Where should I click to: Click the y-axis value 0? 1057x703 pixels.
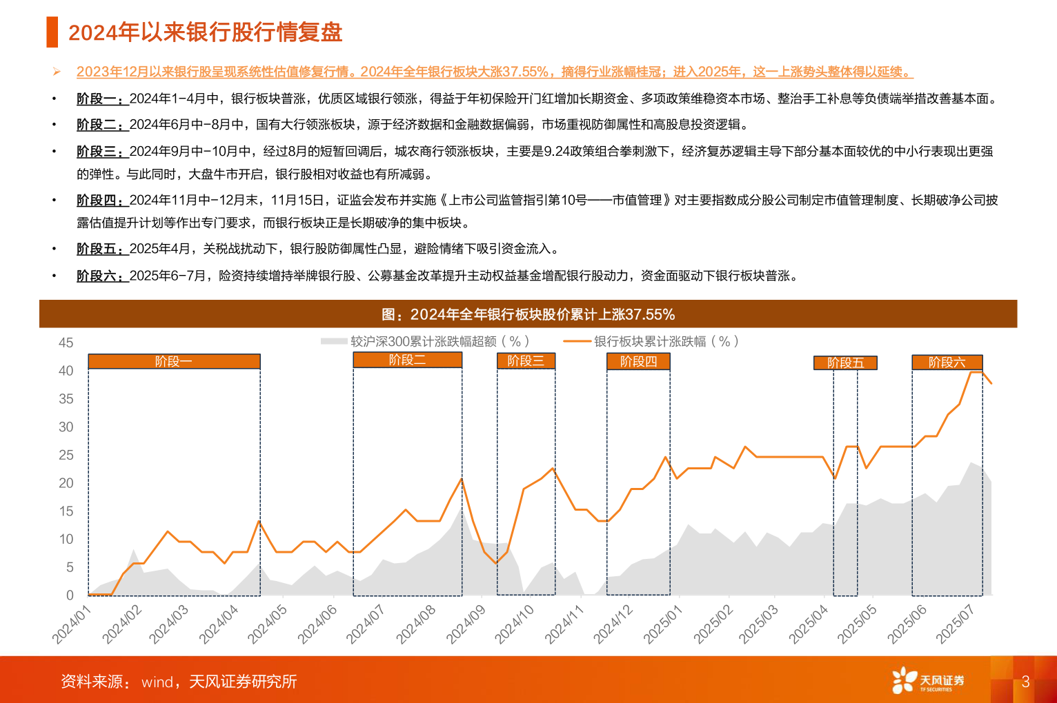coord(70,595)
